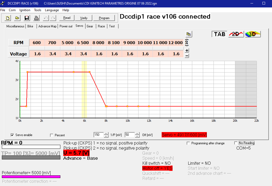Image resolution: width=272 pixels, height=186 pixels.
Task: Increase the 1/P [mV] value with up arrow
Action: click(106, 134)
